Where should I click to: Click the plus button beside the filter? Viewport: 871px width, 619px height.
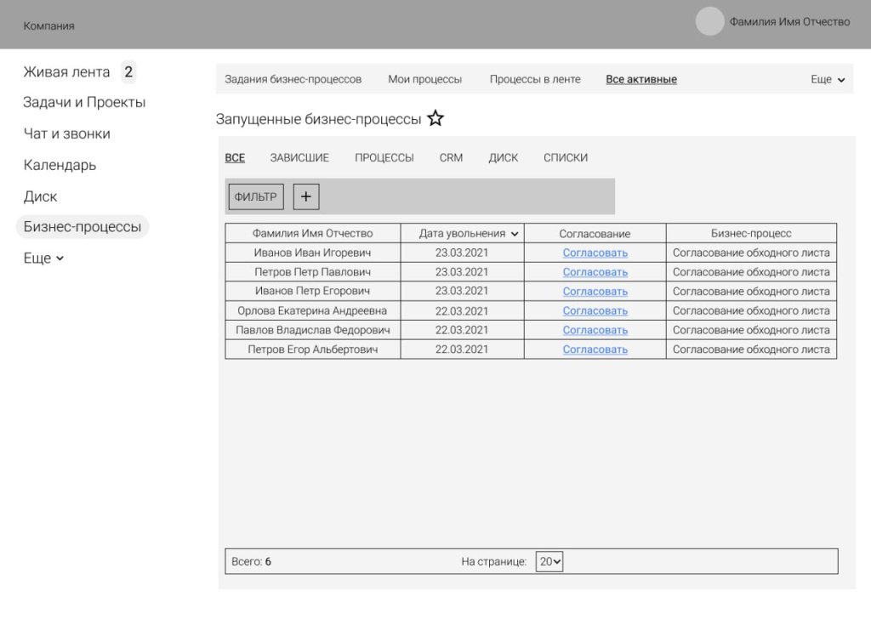point(306,196)
